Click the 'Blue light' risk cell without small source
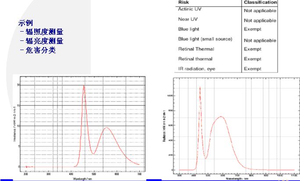This screenshot has height=181, width=300. 189,29
